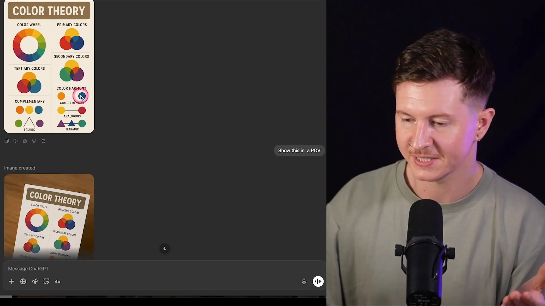Image resolution: width=545 pixels, height=306 pixels.
Task: Copy the color theory image response
Action: pyautogui.click(x=7, y=141)
